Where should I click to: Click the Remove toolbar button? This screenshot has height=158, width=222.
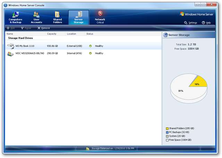click(x=44, y=28)
